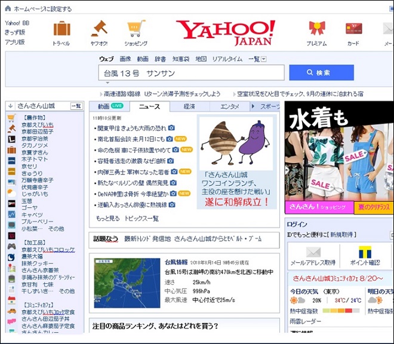Click the game controller icon in left sidebar
394x344 pixels.
[11, 246]
